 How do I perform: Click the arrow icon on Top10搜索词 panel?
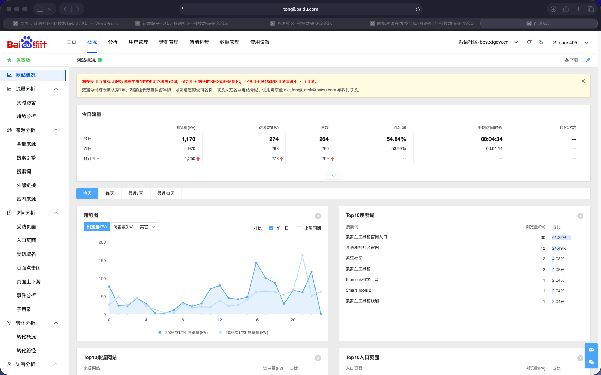580,216
